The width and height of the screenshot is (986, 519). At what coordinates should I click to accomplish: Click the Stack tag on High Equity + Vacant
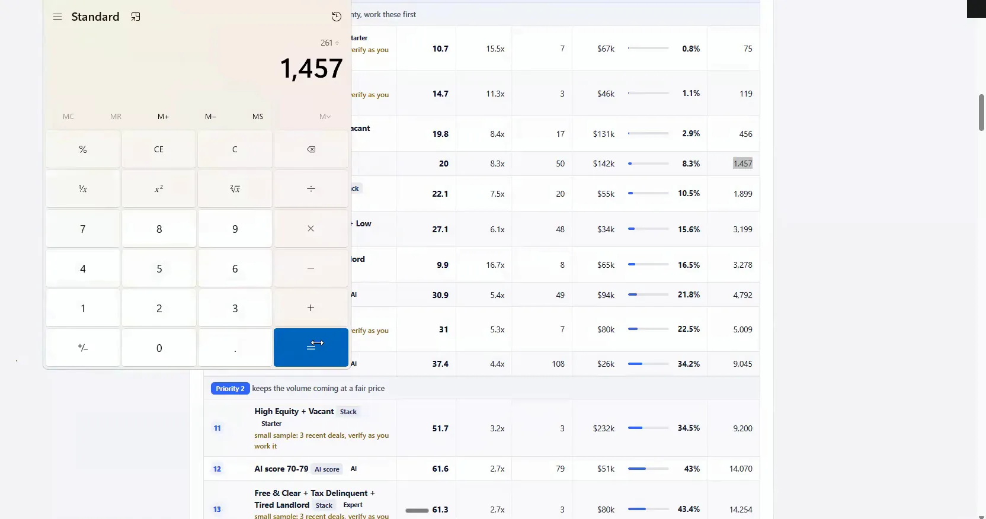pyautogui.click(x=348, y=412)
